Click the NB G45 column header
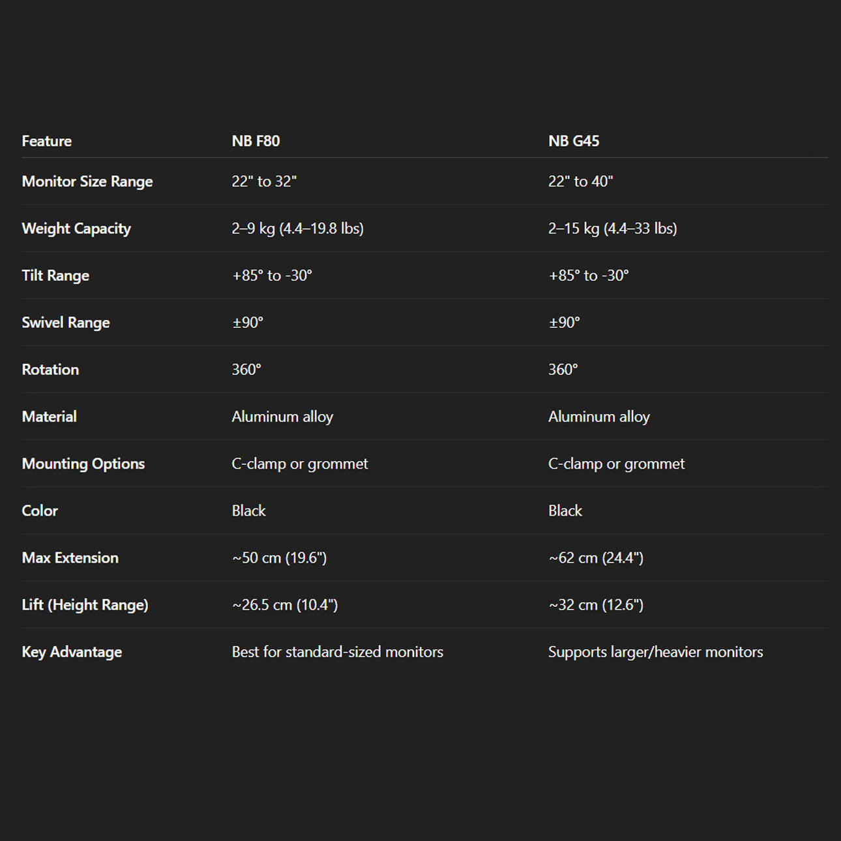This screenshot has width=841, height=841. [x=574, y=141]
